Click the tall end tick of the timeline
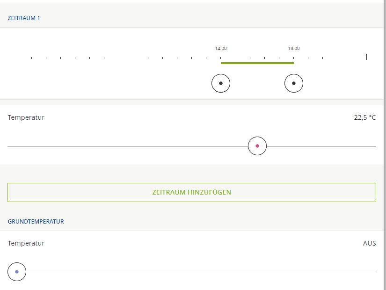Viewport: 386px width, 290px height. pos(366,57)
